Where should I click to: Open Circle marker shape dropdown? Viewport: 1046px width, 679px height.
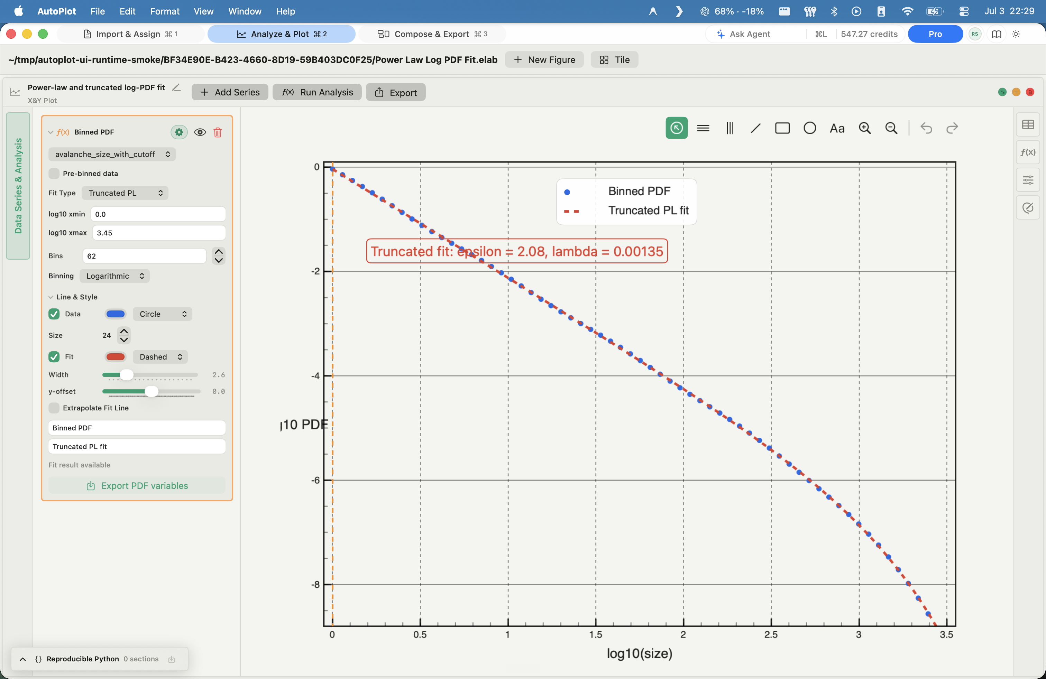(x=162, y=314)
